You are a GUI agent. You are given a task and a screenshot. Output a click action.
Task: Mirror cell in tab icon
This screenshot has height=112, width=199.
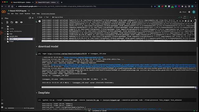[x=188, y=21]
